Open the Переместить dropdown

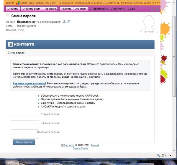[99, 9]
